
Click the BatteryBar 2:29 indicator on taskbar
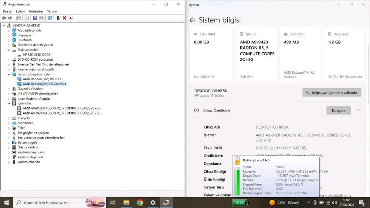(240, 203)
